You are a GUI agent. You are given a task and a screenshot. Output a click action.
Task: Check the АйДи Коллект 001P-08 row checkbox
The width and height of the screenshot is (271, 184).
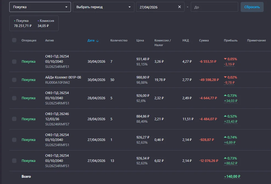14,80
